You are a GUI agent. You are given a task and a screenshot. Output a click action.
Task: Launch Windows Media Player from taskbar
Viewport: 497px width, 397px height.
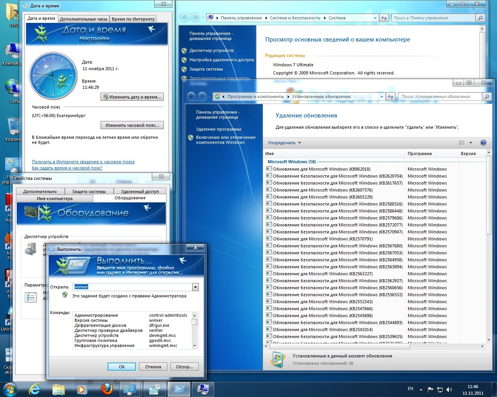(82, 389)
